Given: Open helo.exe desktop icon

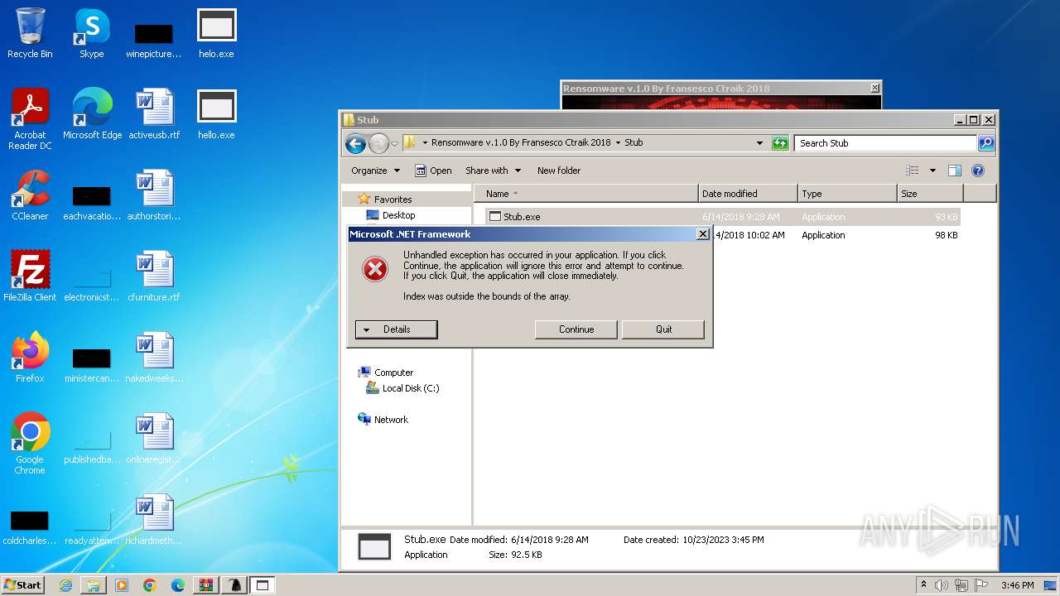Looking at the screenshot, I should coord(216,34).
